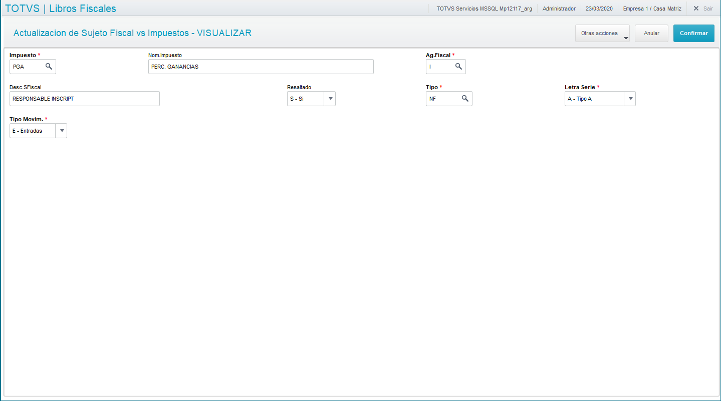The height and width of the screenshot is (401, 721).
Task: Expand the Resaltado dropdown arrow
Action: point(330,99)
